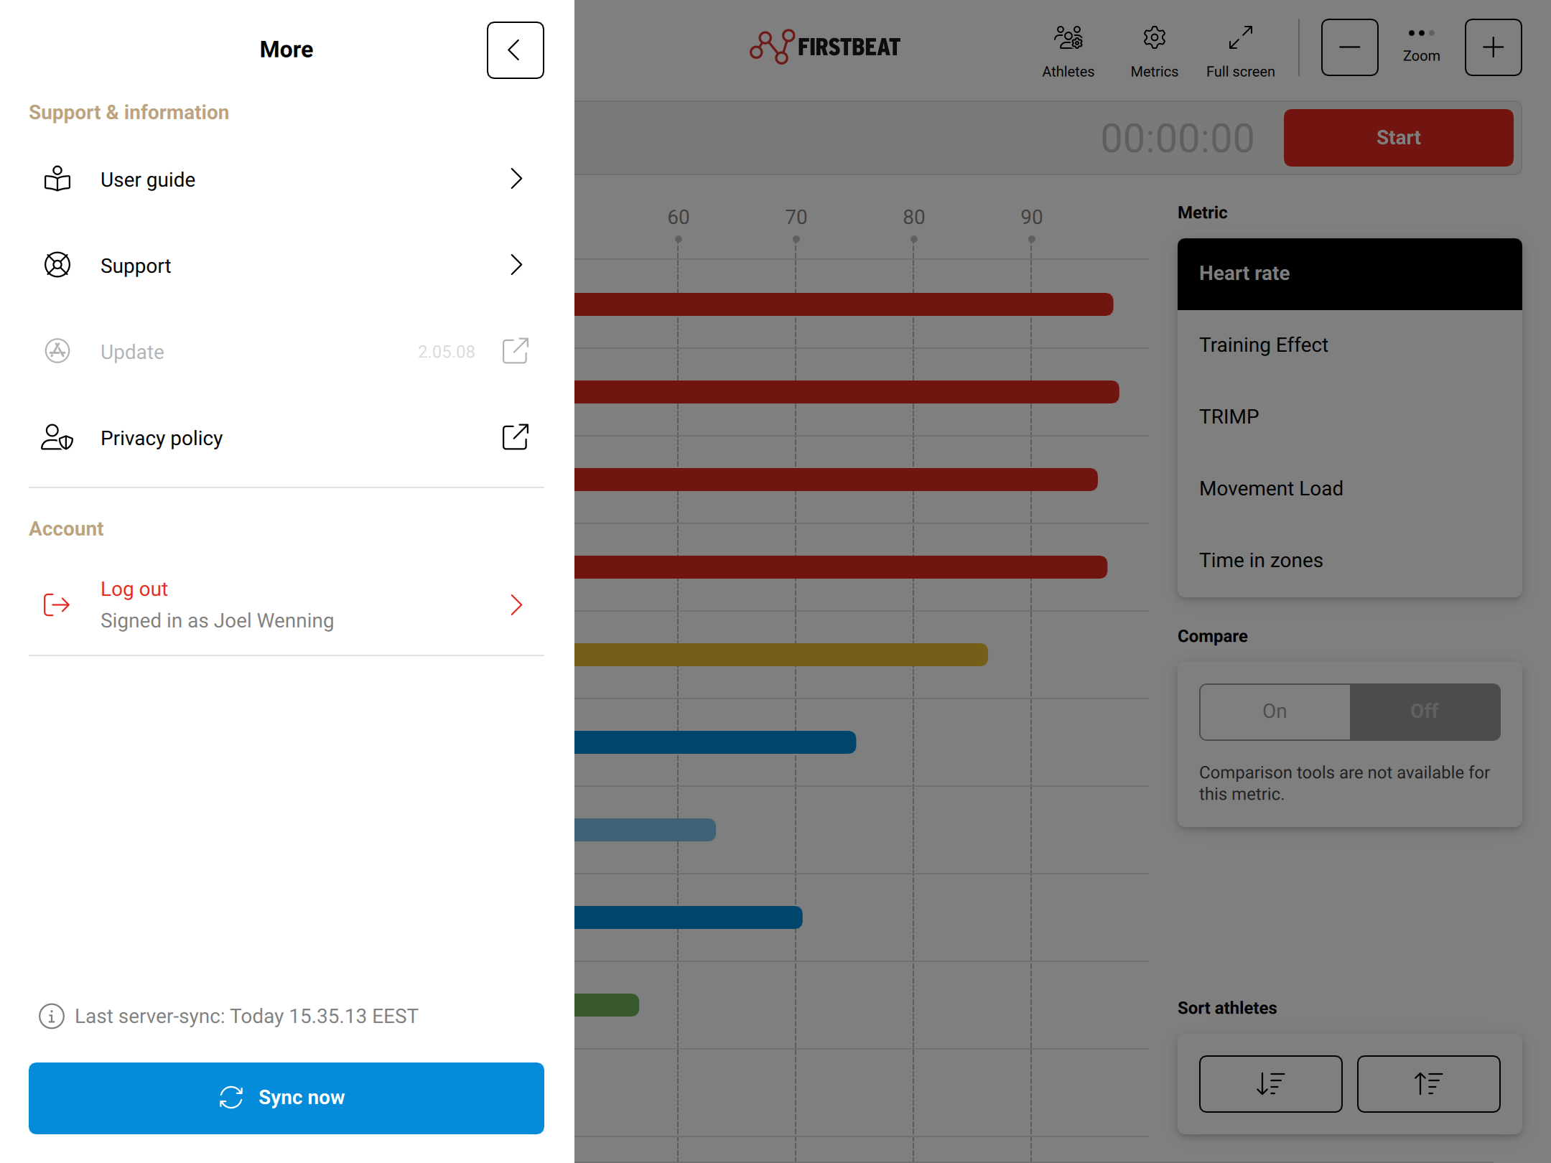Click Log out text

(134, 589)
